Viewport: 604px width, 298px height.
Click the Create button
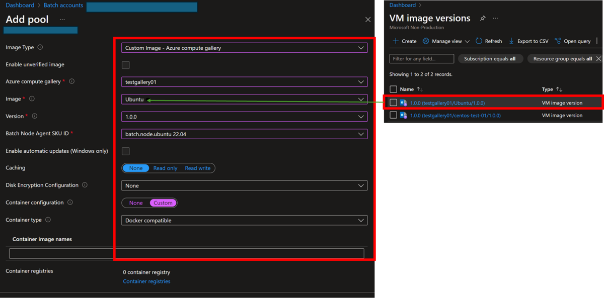coord(405,41)
